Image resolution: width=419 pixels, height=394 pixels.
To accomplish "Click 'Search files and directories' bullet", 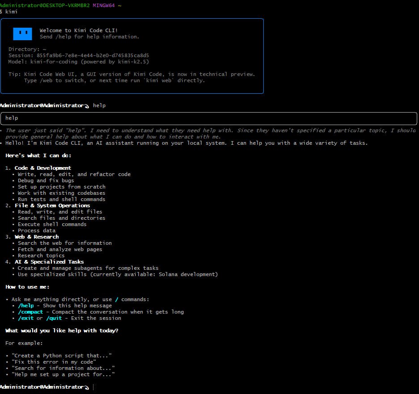I will tap(62, 218).
